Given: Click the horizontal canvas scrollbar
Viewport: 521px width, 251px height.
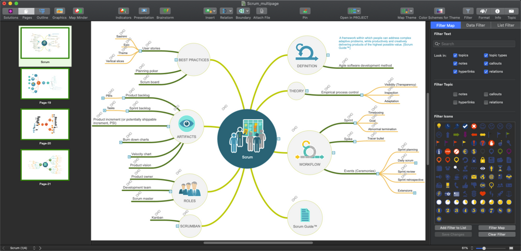Looking at the screenshot, I should [x=258, y=243].
